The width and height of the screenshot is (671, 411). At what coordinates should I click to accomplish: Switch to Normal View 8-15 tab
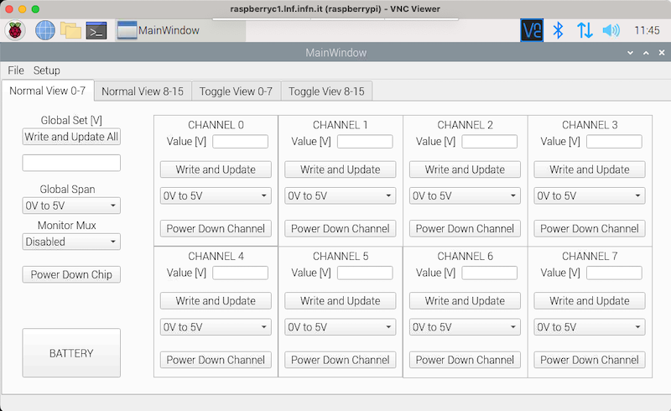(143, 91)
